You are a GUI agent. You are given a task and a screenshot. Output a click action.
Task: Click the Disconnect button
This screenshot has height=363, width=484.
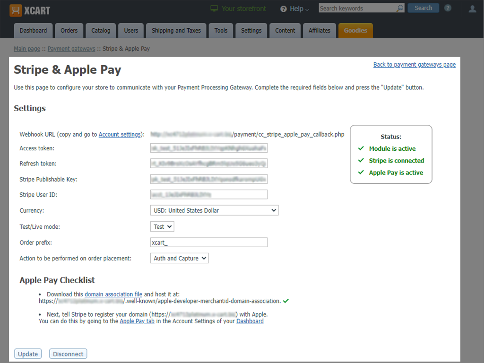pos(68,354)
